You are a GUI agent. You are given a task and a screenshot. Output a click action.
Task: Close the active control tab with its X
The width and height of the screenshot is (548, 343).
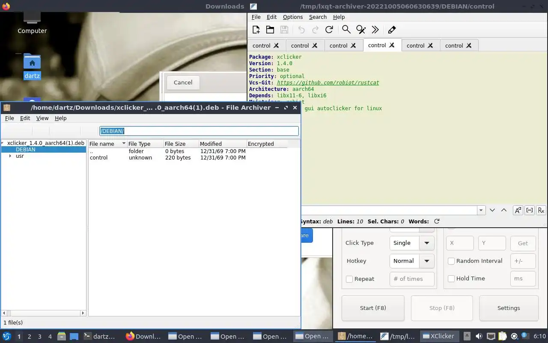pyautogui.click(x=392, y=45)
